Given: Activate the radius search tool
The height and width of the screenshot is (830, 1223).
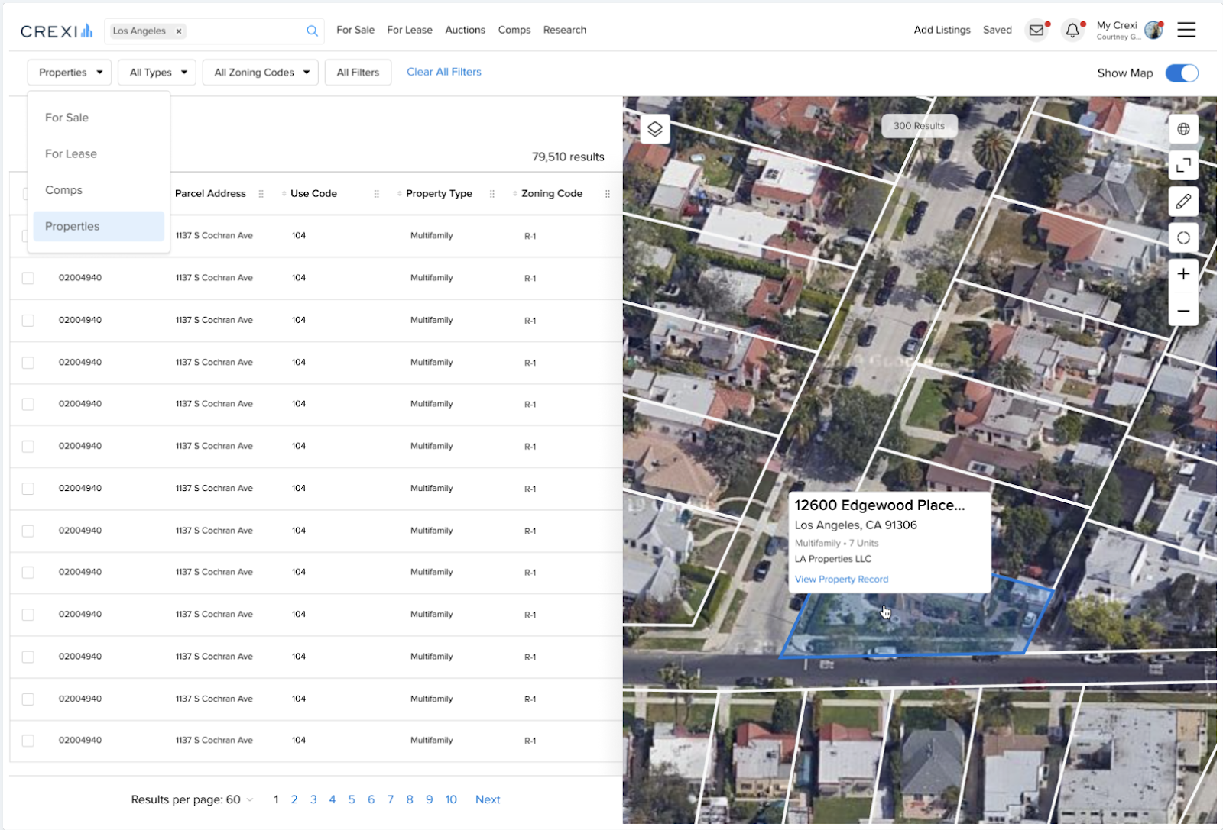Looking at the screenshot, I should click(1183, 237).
